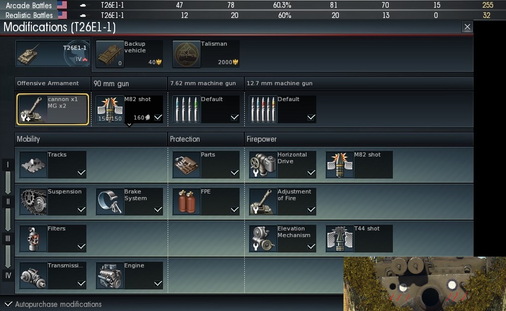Click the 12.7 mm Default belt icon
The image size is (506, 311).
[263, 109]
